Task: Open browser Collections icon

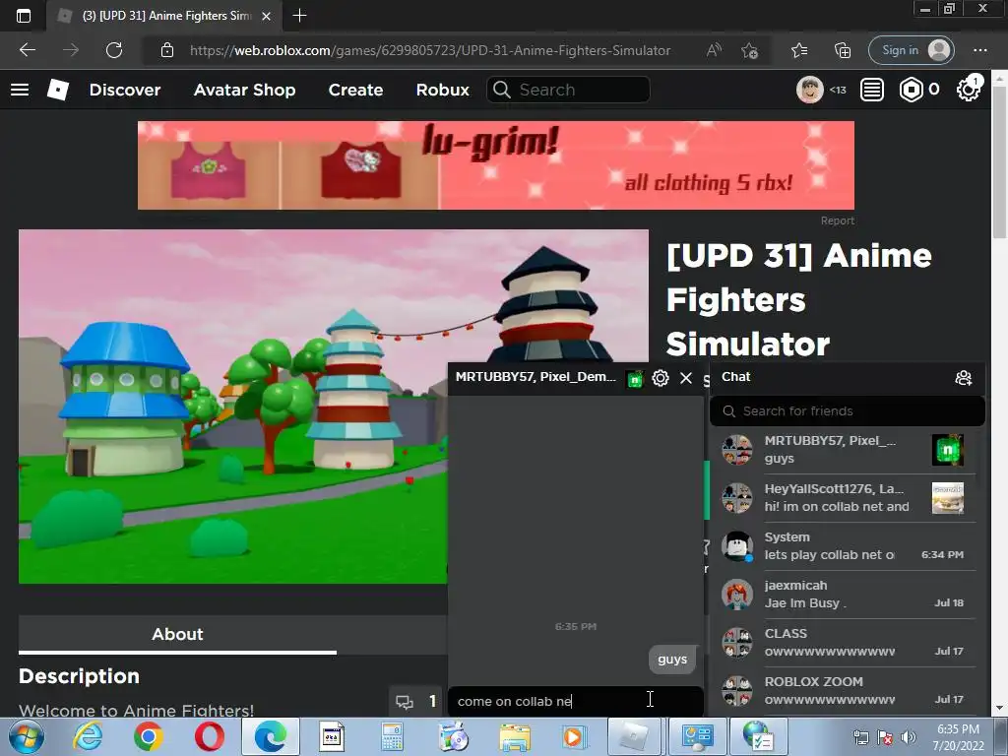Action: (x=843, y=50)
